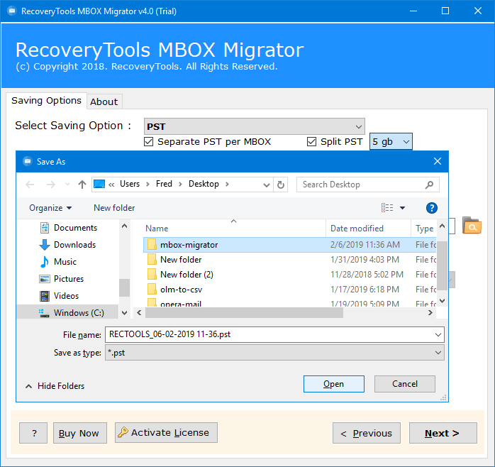Click the horizontal scrollbar left arrow
This screenshot has height=467, width=495.
(139, 313)
